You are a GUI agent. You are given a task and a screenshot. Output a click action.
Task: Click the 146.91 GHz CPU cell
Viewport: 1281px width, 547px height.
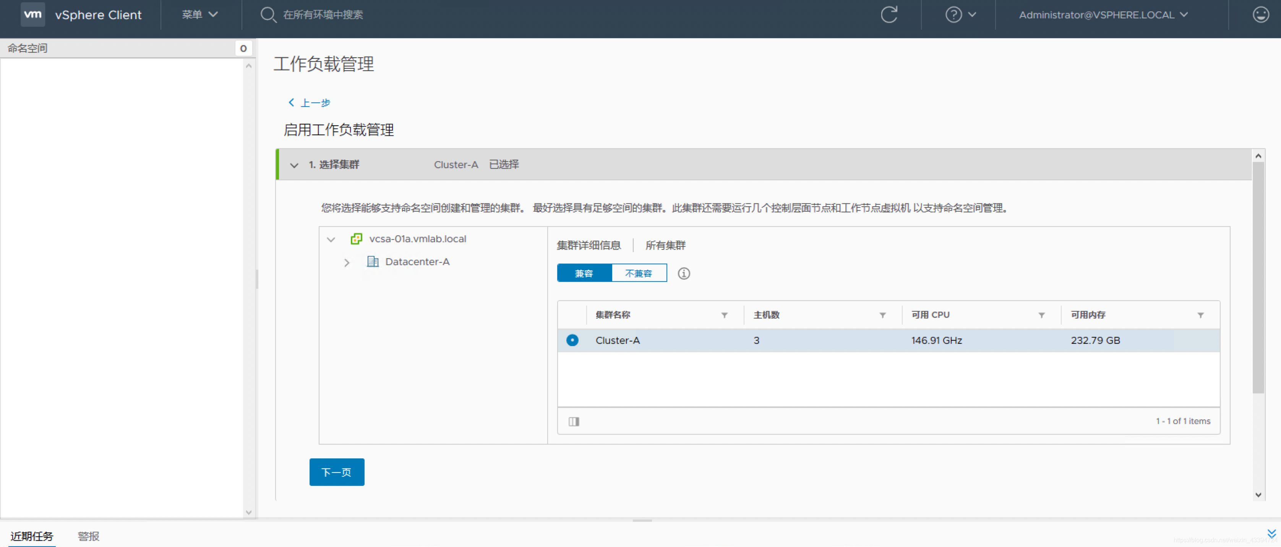click(x=936, y=340)
